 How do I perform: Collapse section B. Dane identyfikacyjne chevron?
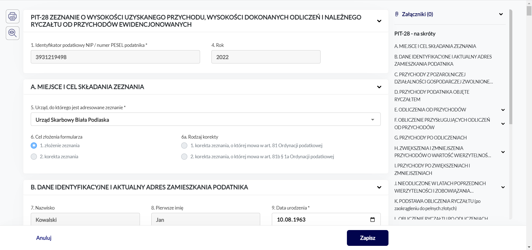pos(379,187)
